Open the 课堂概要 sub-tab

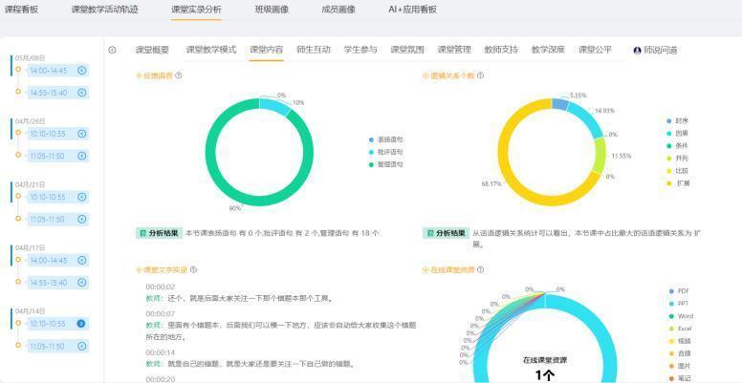152,50
